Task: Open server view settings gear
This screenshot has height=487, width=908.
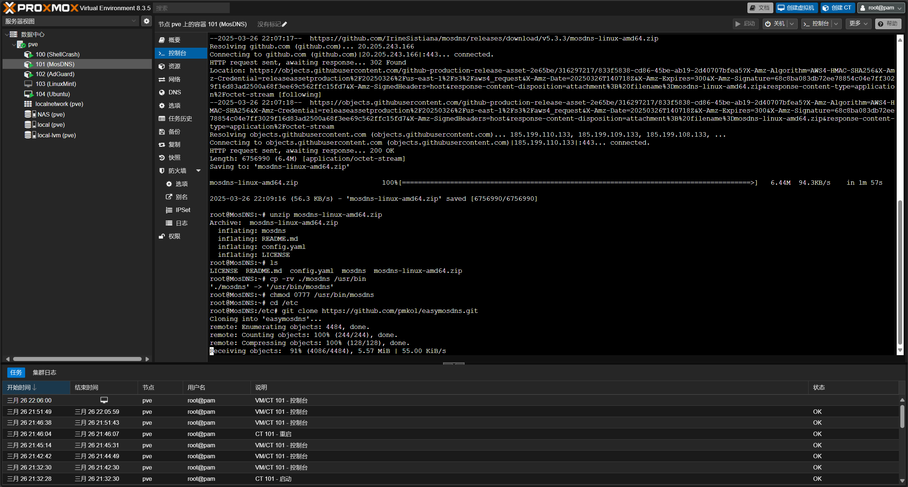Action: [x=146, y=21]
